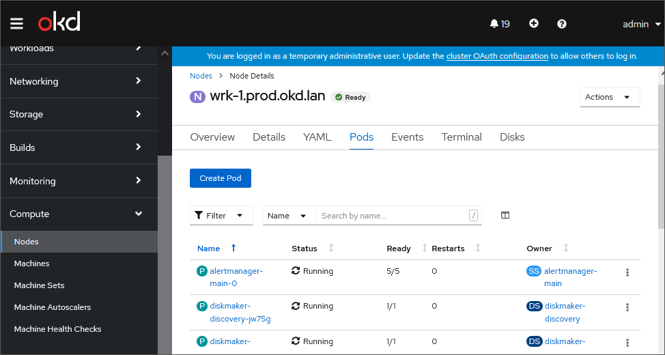
Task: Click the Create Pod button
Action: [221, 178]
